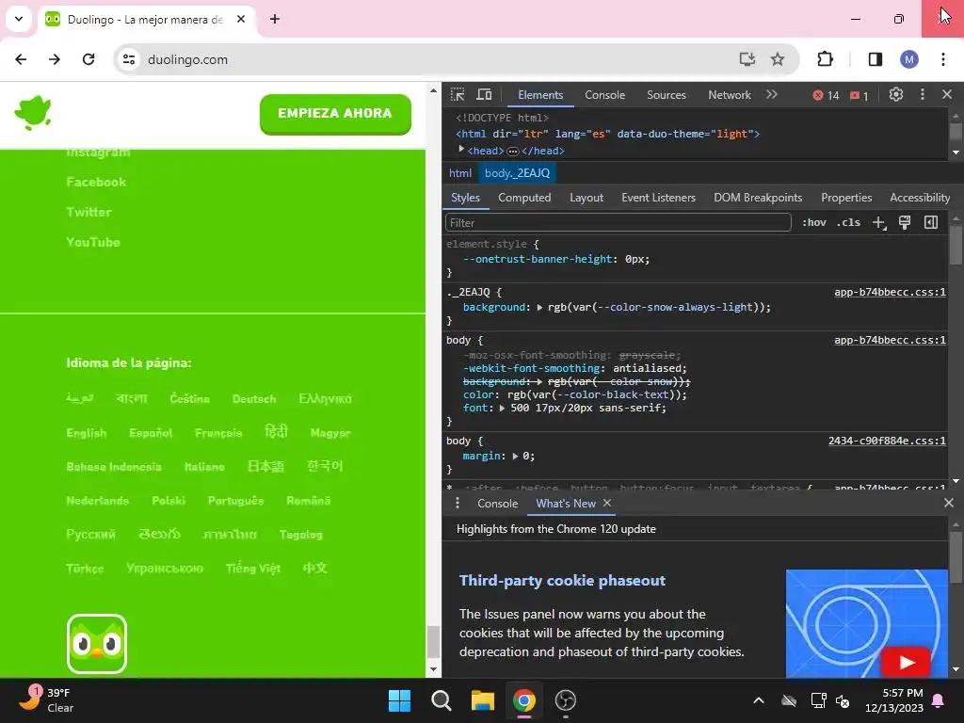This screenshot has width=964, height=723.
Task: Open a new browser tab
Action: tap(275, 19)
